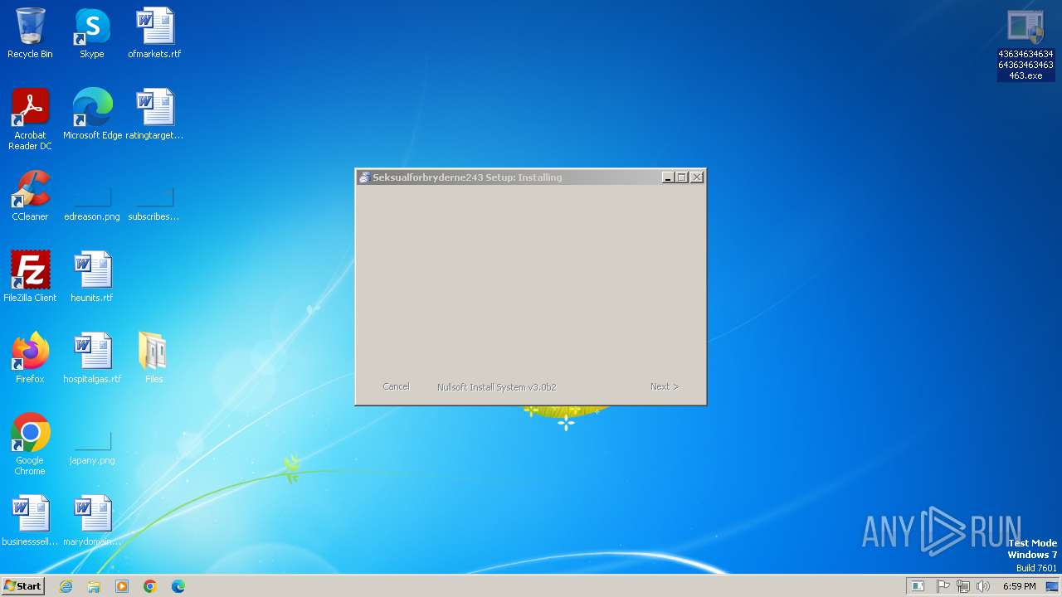Viewport: 1062px width, 597px height.
Task: Open Windows Explorer from the taskbar
Action: (x=94, y=586)
